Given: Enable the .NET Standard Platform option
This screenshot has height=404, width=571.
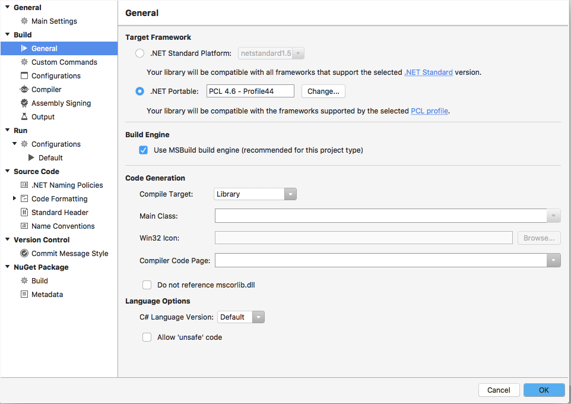Looking at the screenshot, I should tap(139, 53).
